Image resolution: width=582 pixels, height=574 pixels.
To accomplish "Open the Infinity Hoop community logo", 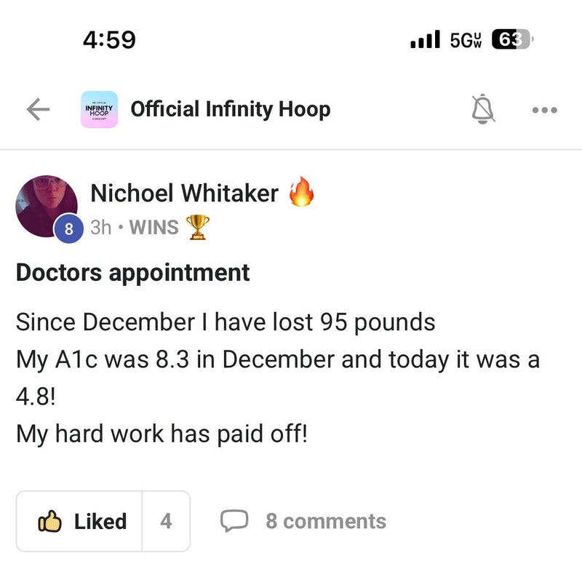I will pyautogui.click(x=100, y=110).
